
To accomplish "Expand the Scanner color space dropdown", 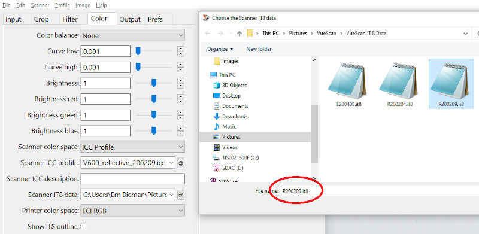I will coord(132,147).
